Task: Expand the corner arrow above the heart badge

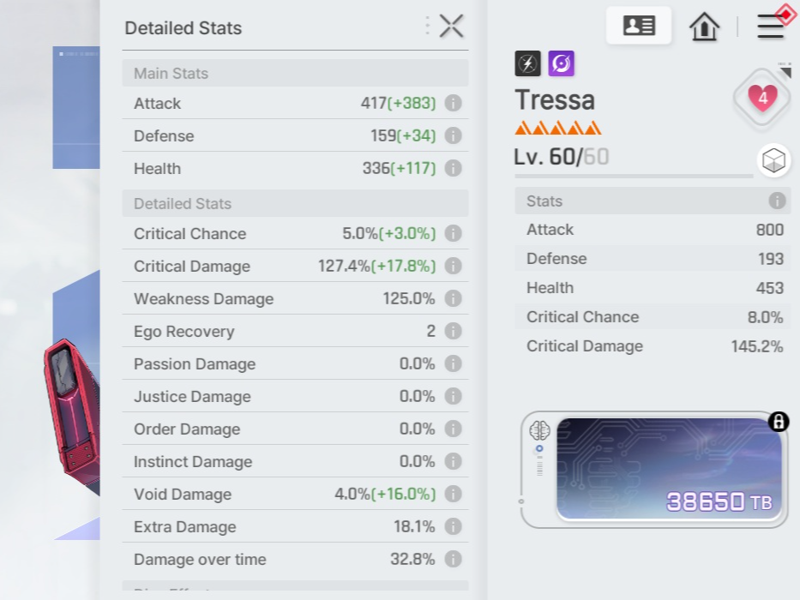Action: (785, 67)
